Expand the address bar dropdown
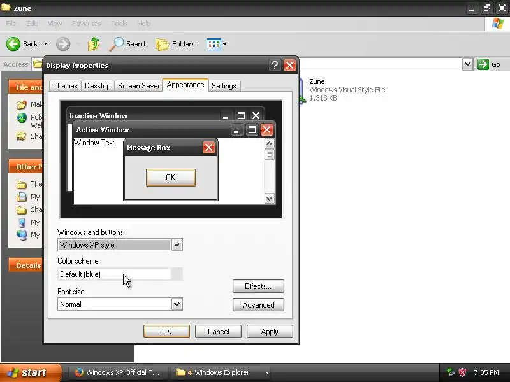This screenshot has width=510, height=382. point(467,64)
